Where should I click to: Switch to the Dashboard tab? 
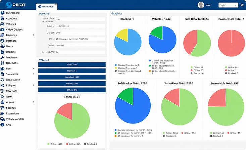(47, 7)
